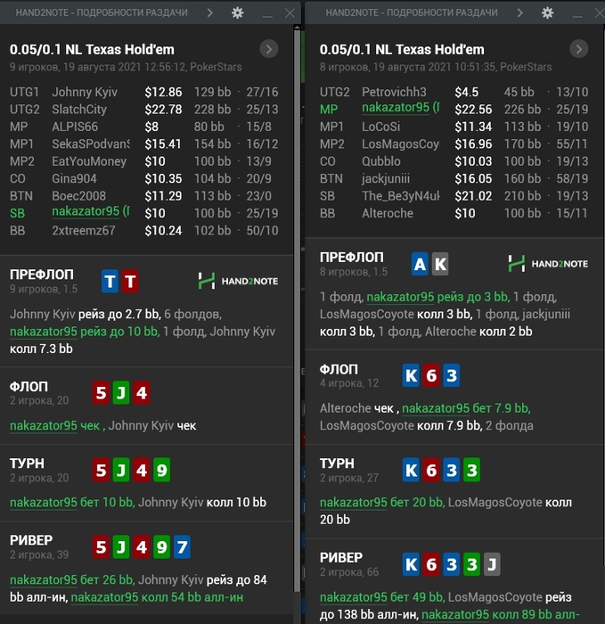
Task: Click 58/19 stats of jackjuniii
Action: [572, 178]
